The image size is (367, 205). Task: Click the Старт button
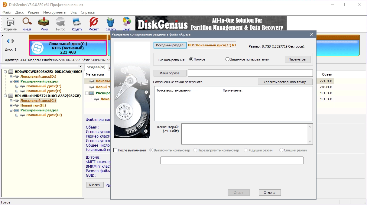tap(239, 193)
